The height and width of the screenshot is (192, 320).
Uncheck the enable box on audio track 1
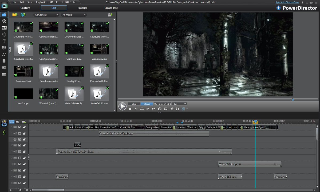point(19,133)
